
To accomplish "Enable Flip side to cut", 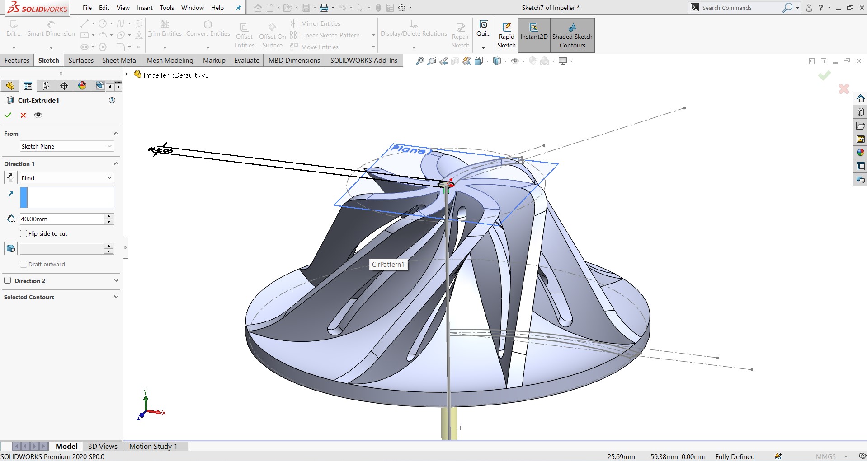I will (x=24, y=233).
